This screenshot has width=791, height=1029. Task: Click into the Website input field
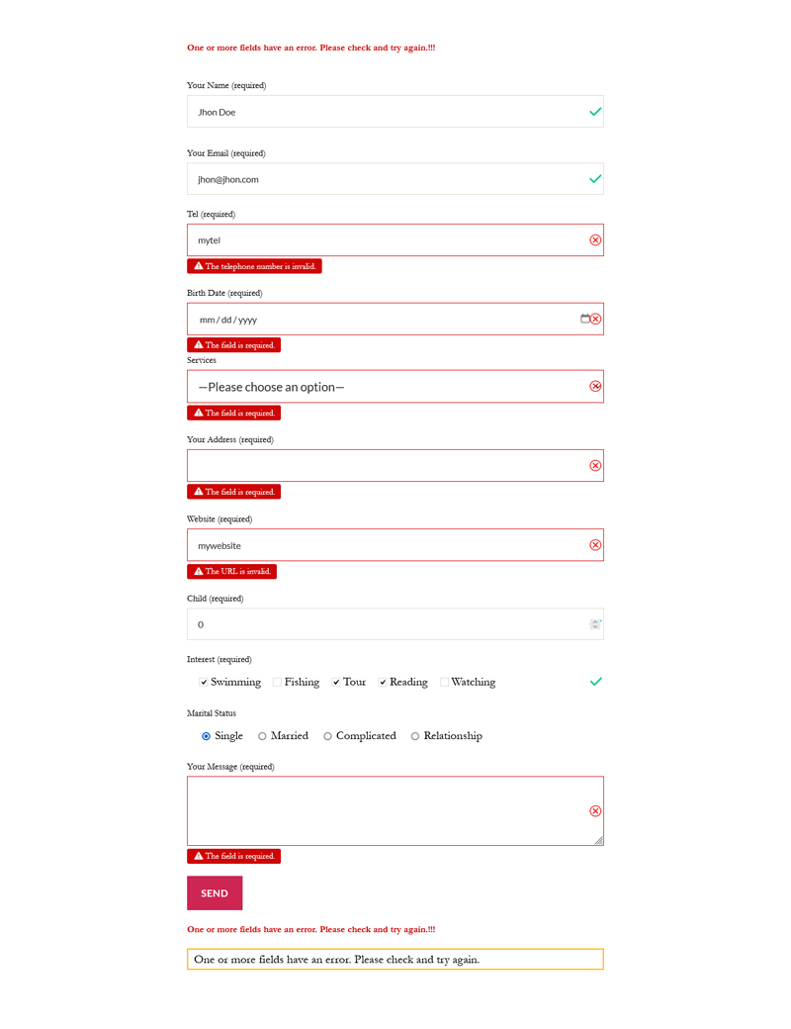coord(386,545)
